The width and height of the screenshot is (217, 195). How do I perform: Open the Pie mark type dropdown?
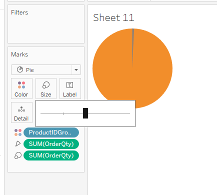pyautogui.click(x=46, y=70)
